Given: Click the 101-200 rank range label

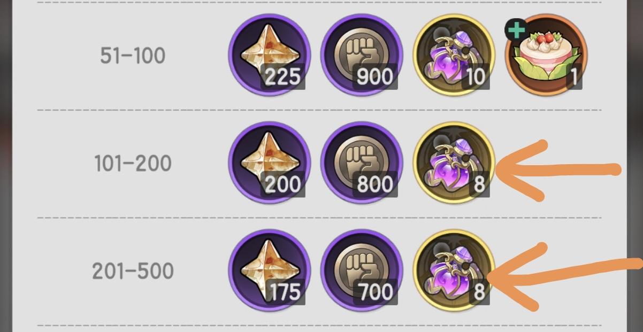Looking at the screenshot, I should tap(133, 164).
